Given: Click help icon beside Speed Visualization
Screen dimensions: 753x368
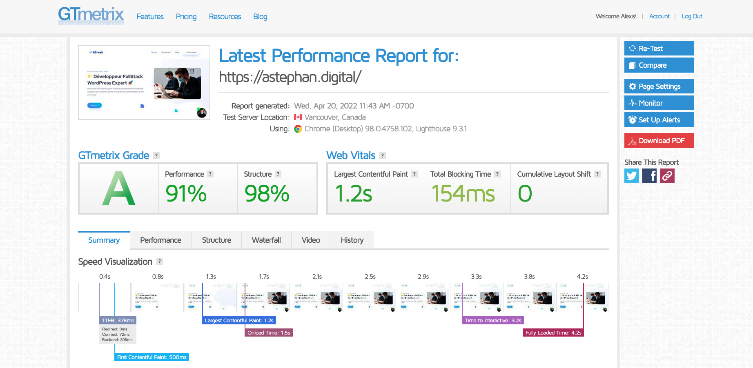Looking at the screenshot, I should point(160,261).
